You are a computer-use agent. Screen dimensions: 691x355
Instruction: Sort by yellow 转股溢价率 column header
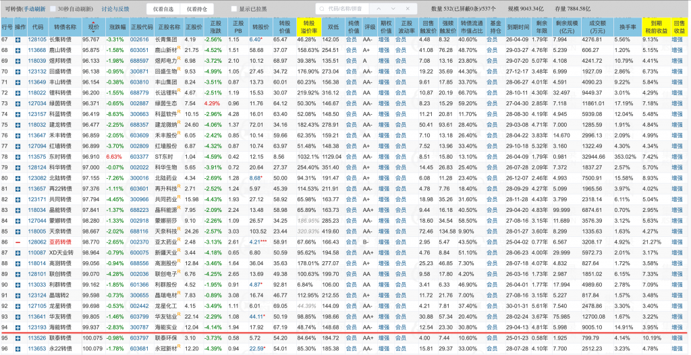pyautogui.click(x=308, y=27)
